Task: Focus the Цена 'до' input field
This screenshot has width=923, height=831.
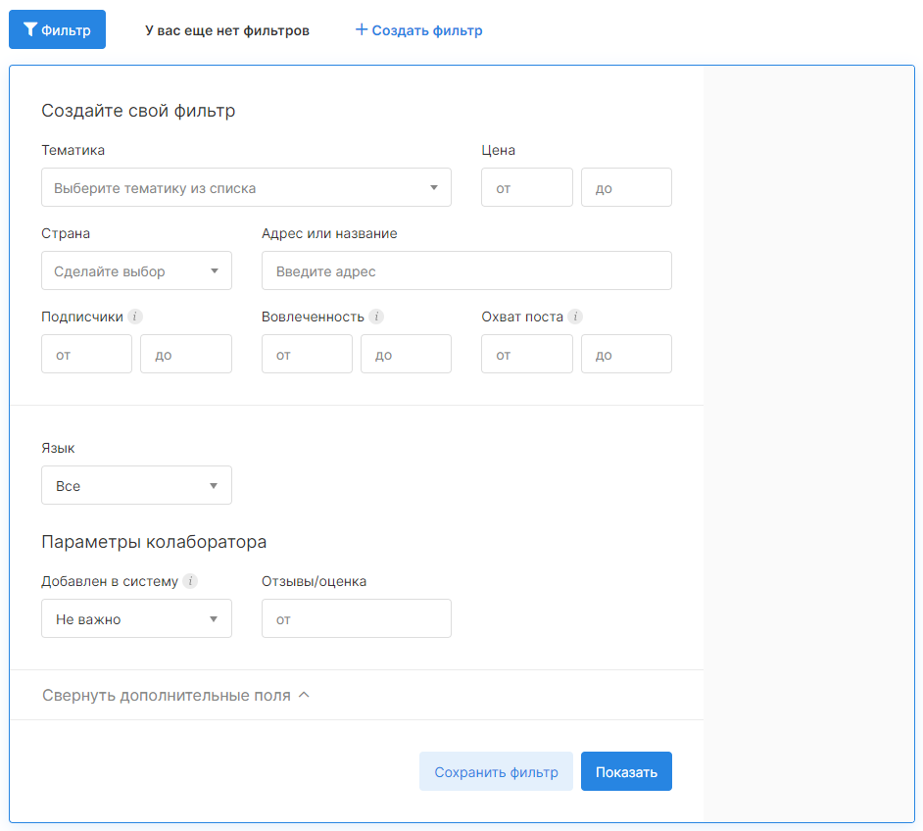Action: (626, 187)
